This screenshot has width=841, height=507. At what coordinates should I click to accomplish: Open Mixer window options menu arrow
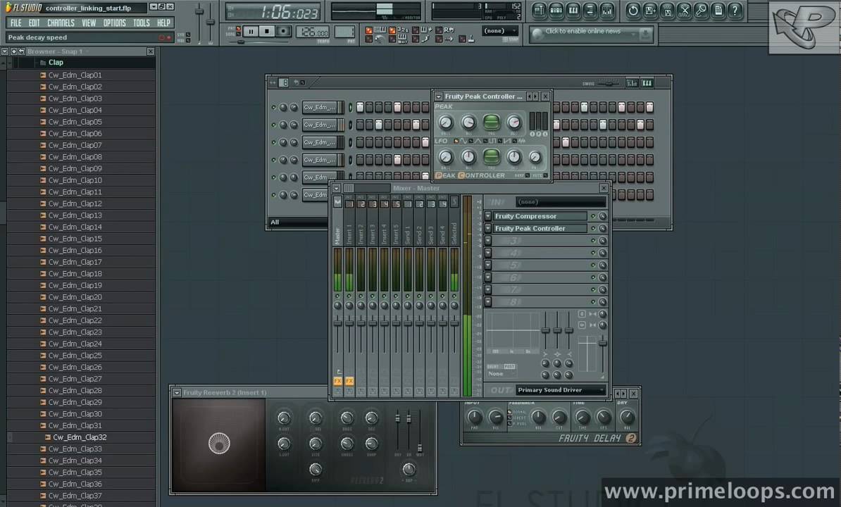click(x=336, y=189)
